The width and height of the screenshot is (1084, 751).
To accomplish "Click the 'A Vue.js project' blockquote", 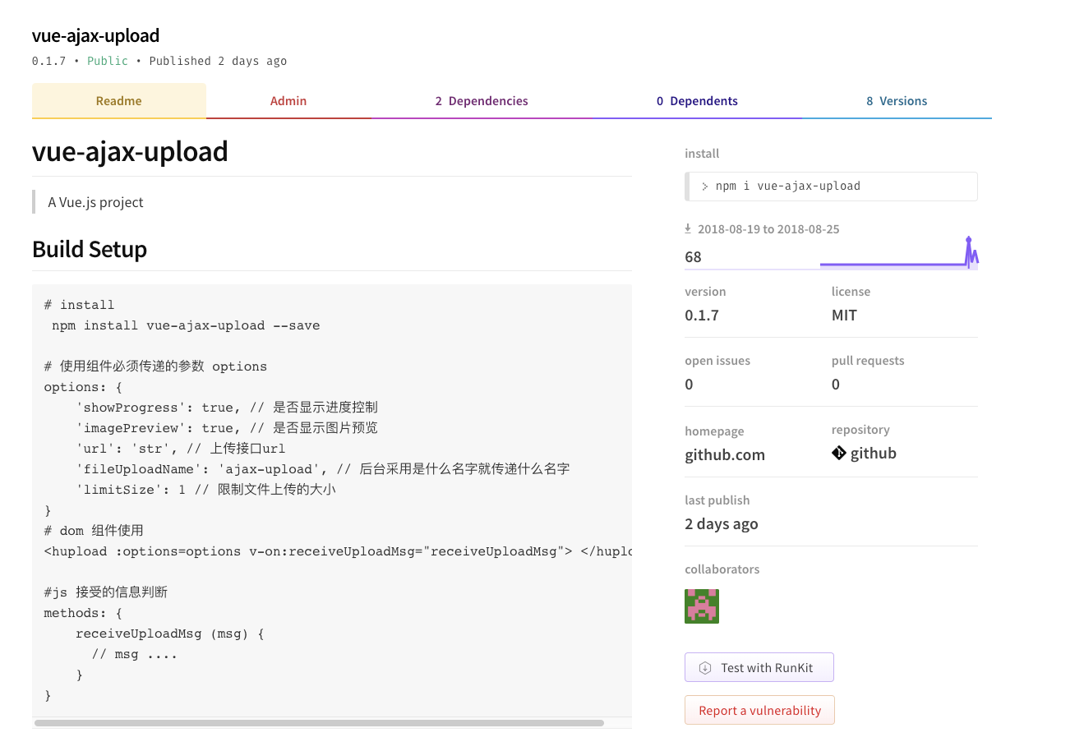I will 95,202.
